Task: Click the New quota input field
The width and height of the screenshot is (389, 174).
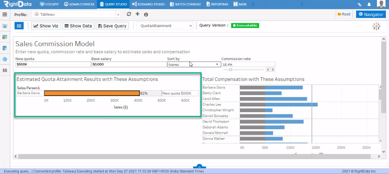Action: coord(53,64)
